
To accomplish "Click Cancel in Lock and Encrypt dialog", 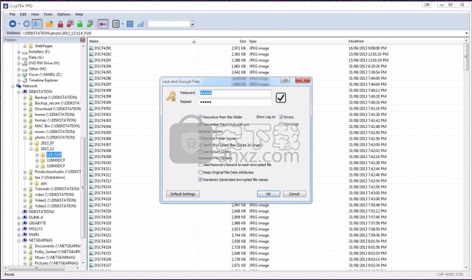I will [294, 194].
